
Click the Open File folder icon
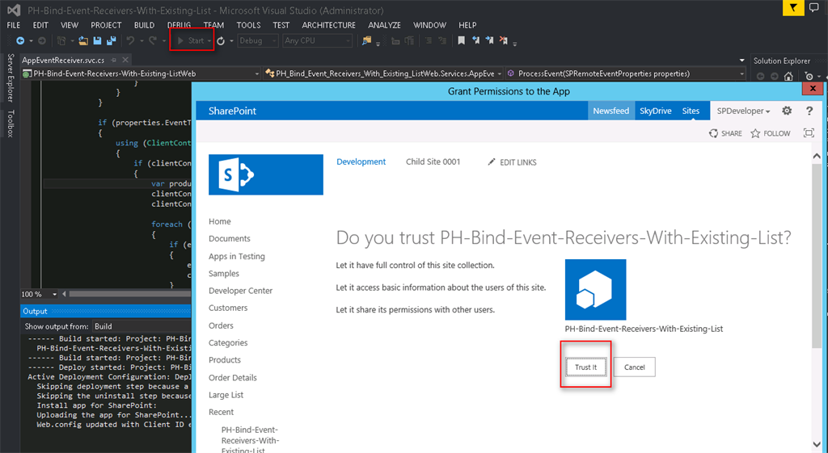pyautogui.click(x=83, y=40)
